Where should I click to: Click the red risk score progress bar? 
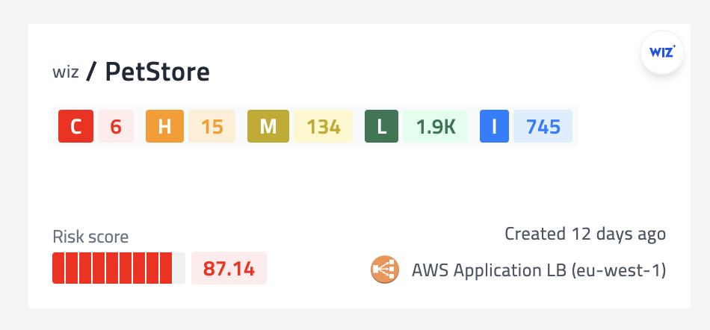click(x=118, y=269)
